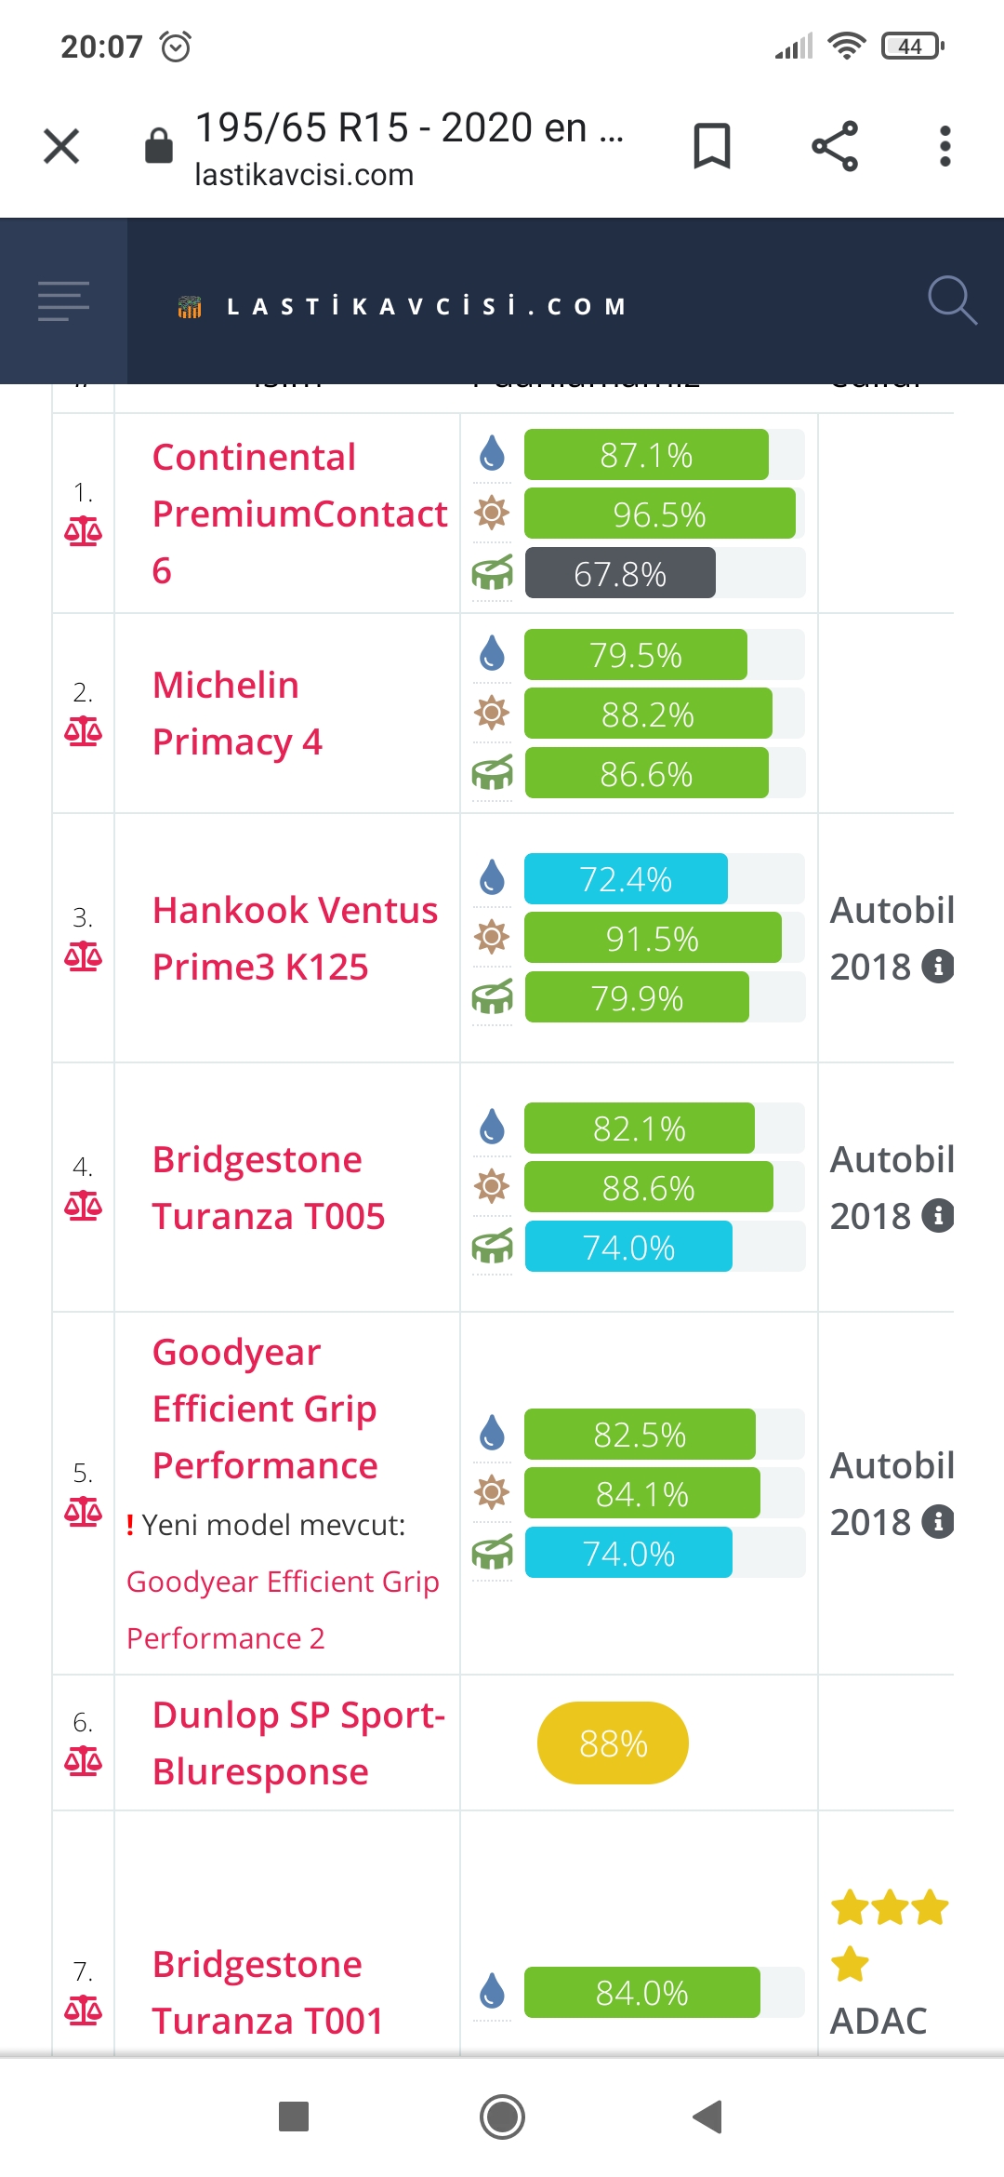This screenshot has height=2177, width=1004.
Task: Tap the yellow 88% Dunlop score badge
Action: pyautogui.click(x=613, y=1743)
